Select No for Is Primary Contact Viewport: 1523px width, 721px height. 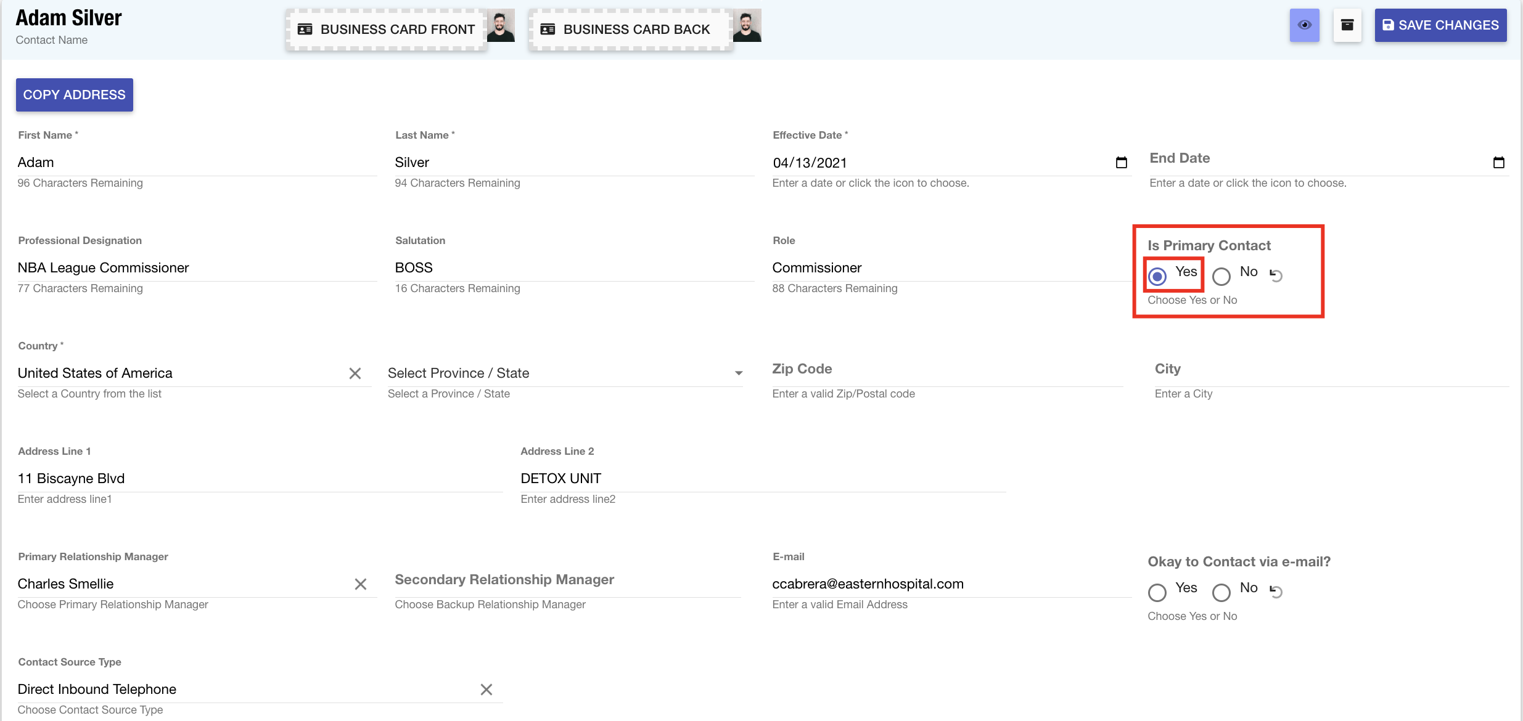pos(1221,276)
